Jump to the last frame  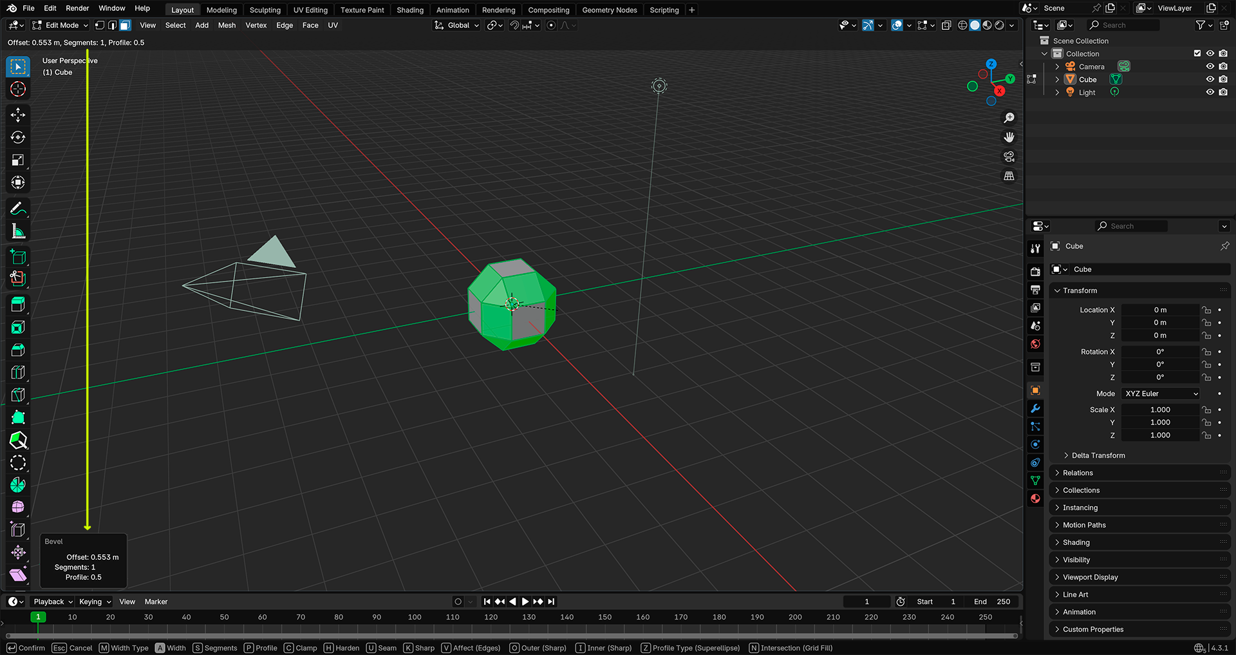(551, 602)
